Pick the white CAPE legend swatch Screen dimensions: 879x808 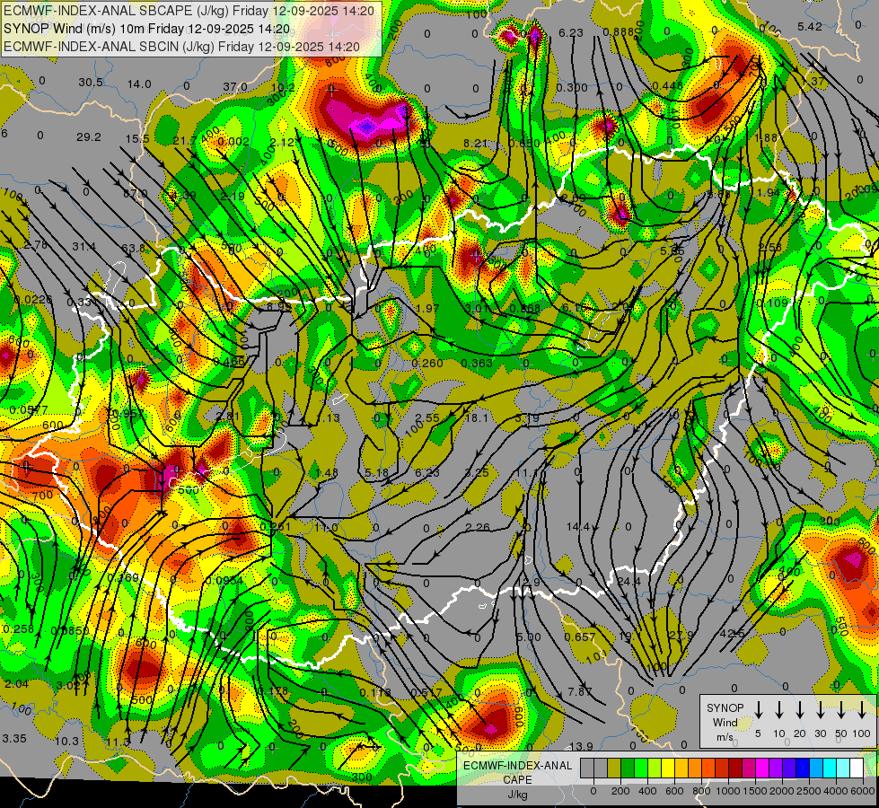pos(856,768)
